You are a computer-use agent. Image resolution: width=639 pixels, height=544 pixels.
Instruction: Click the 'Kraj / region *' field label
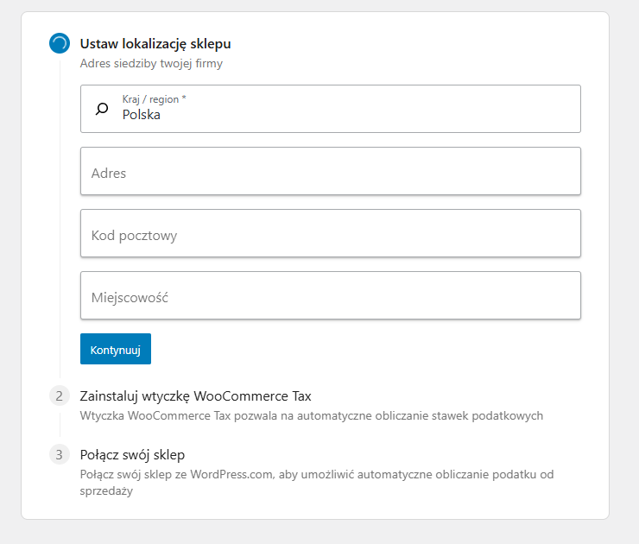(x=154, y=99)
